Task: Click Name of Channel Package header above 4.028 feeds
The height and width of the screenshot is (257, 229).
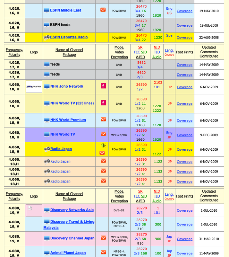Action: pyautogui.click(x=69, y=52)
